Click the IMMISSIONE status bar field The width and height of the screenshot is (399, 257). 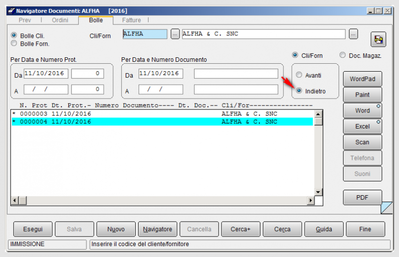[x=47, y=244]
